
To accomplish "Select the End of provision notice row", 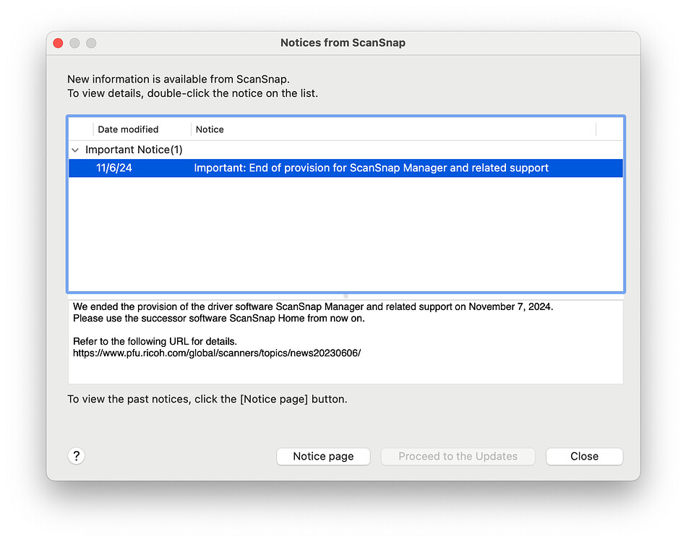I will 346,168.
